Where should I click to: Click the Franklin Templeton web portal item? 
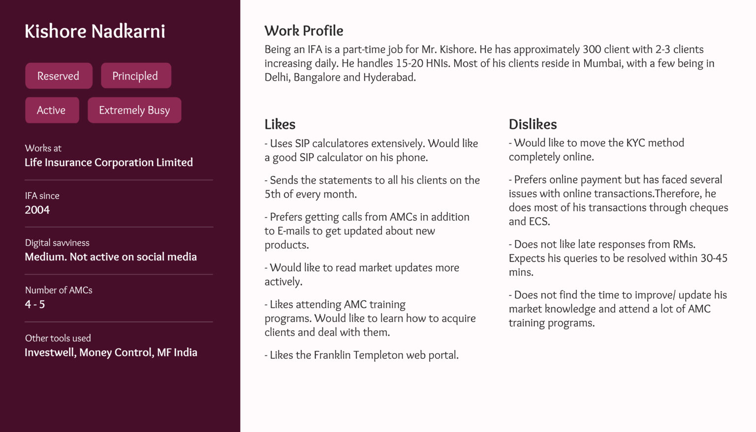(361, 355)
